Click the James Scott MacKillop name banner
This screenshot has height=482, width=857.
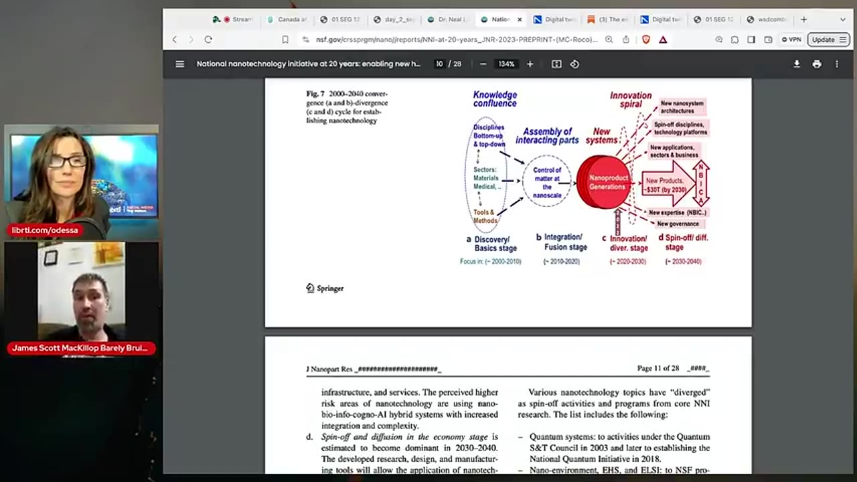coord(80,348)
